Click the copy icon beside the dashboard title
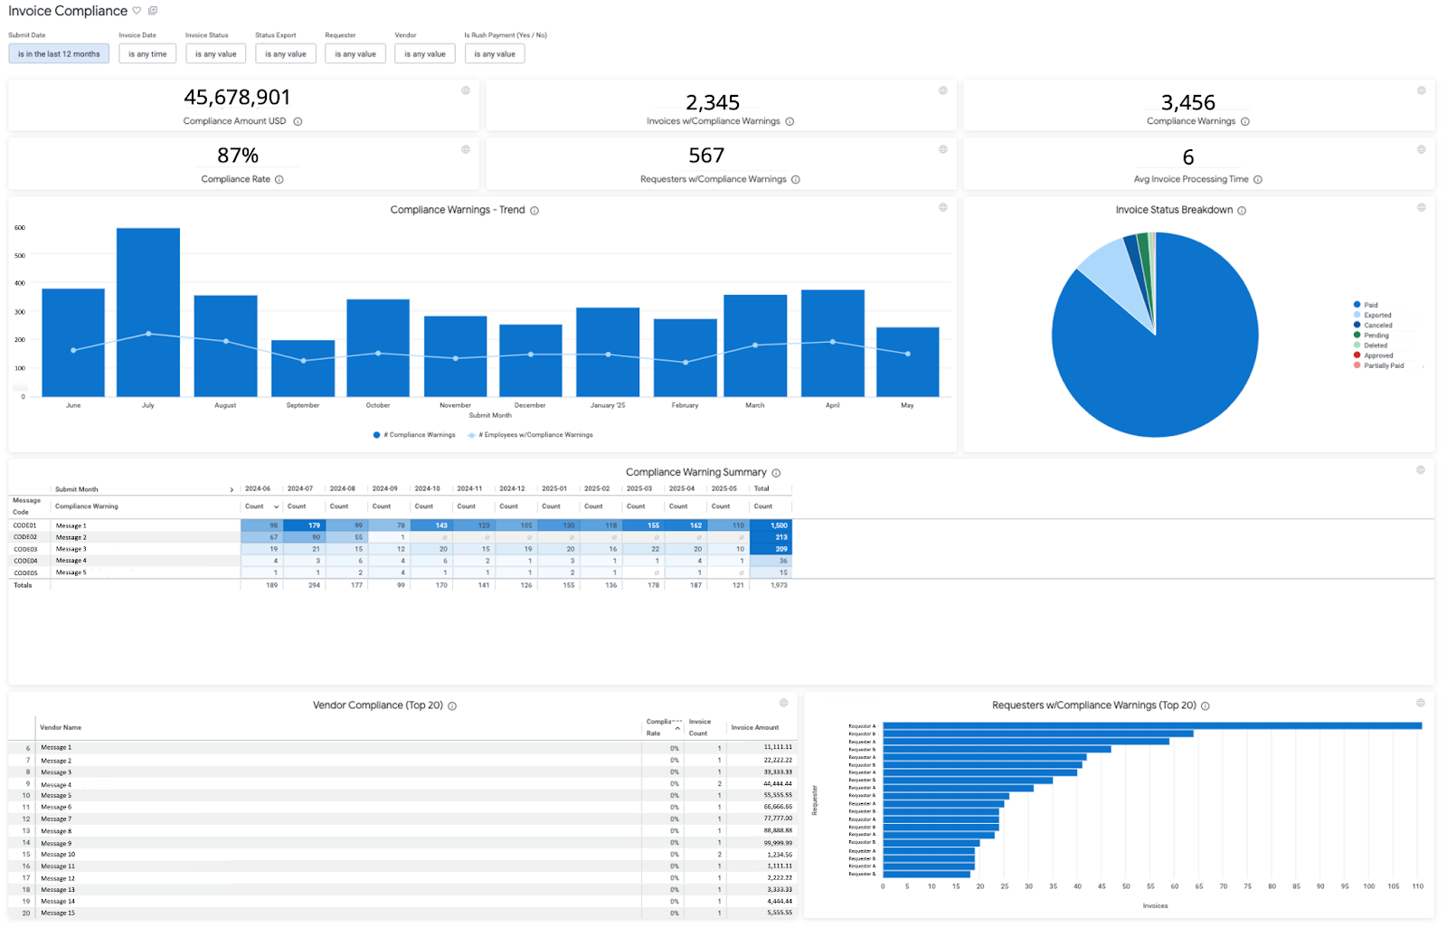The height and width of the screenshot is (937, 1447). tap(153, 11)
